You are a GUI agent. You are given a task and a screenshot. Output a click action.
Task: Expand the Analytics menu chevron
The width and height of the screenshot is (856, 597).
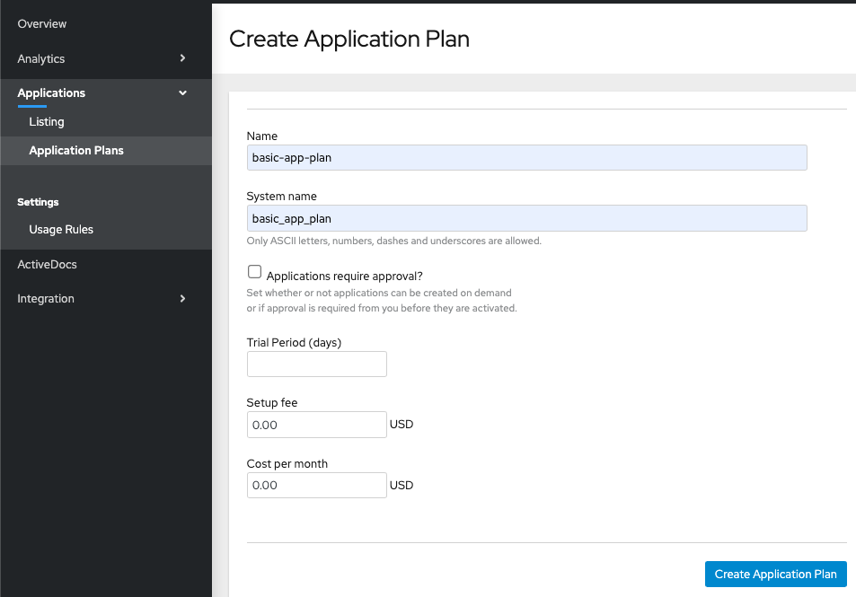(x=182, y=58)
